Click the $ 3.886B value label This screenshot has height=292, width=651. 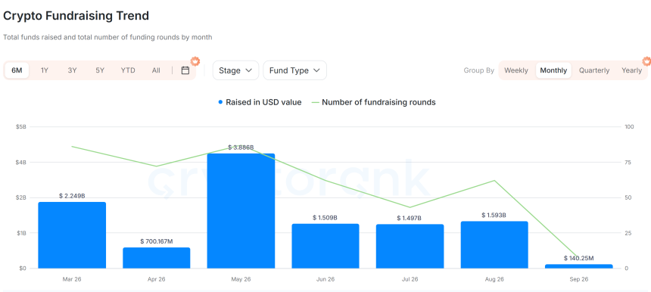(241, 148)
